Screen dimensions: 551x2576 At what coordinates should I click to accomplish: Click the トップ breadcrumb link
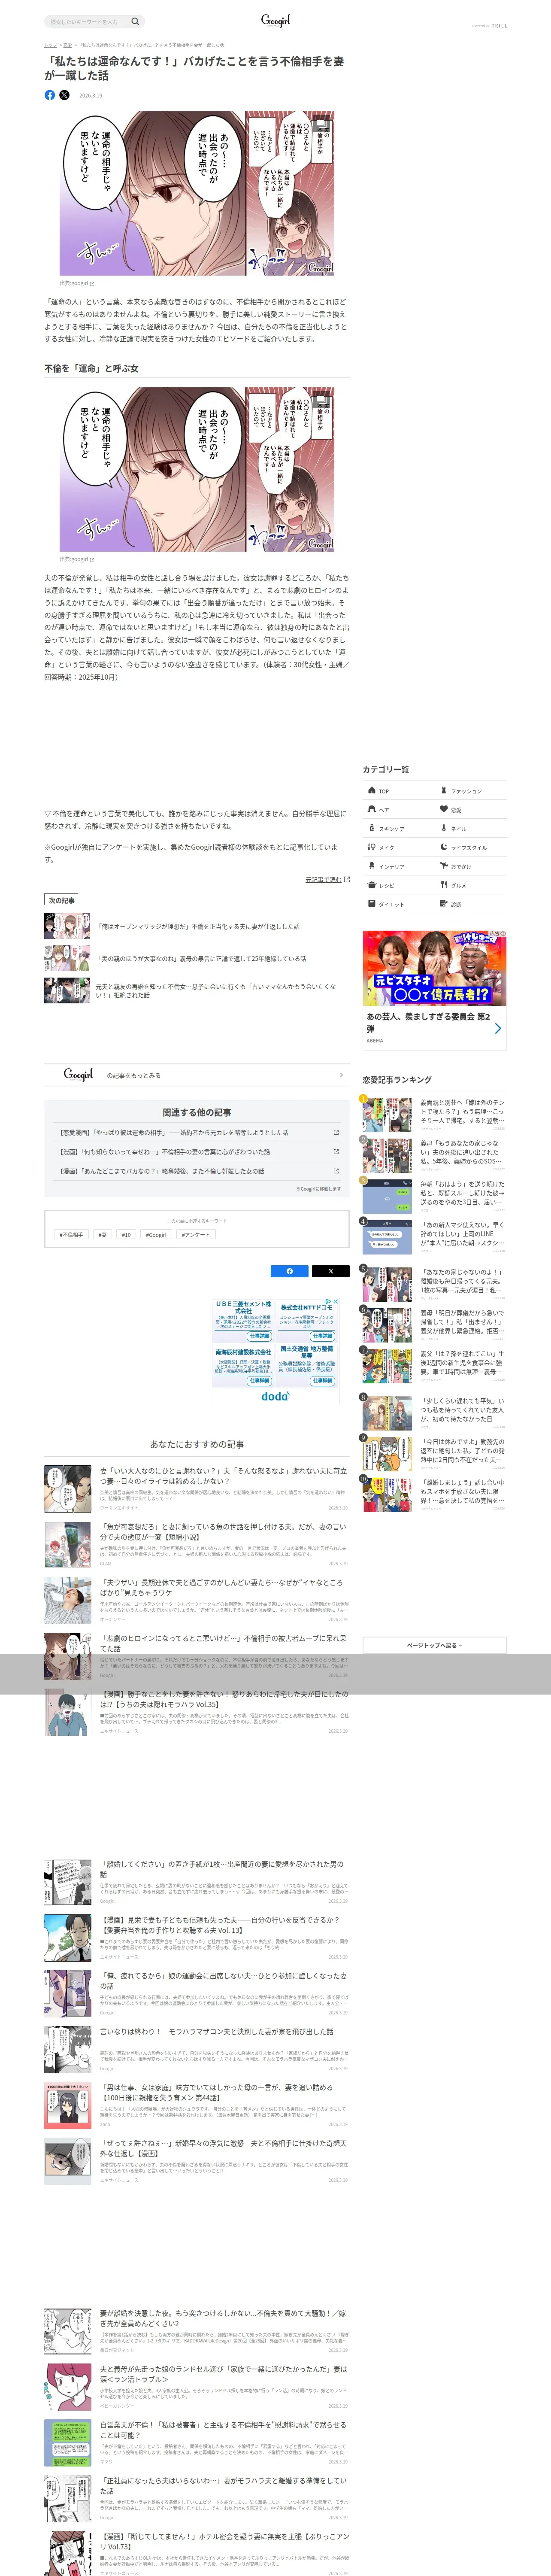point(50,45)
